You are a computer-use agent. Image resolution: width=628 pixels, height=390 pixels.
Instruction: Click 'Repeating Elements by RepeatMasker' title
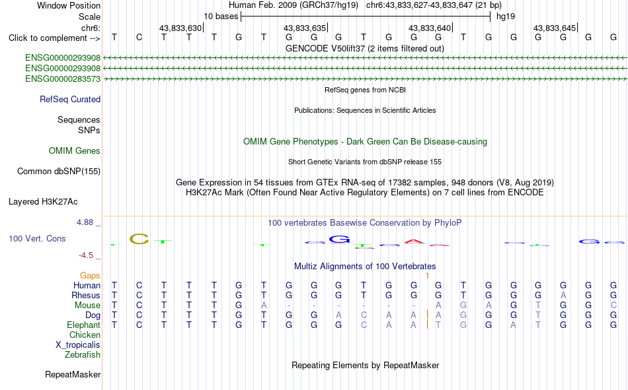coord(365,365)
